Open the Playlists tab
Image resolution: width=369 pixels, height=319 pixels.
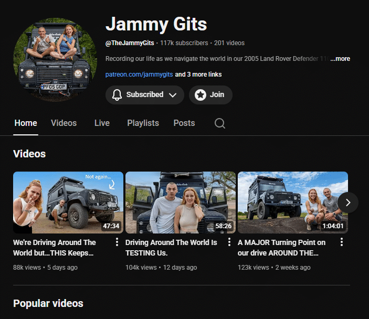pos(143,123)
